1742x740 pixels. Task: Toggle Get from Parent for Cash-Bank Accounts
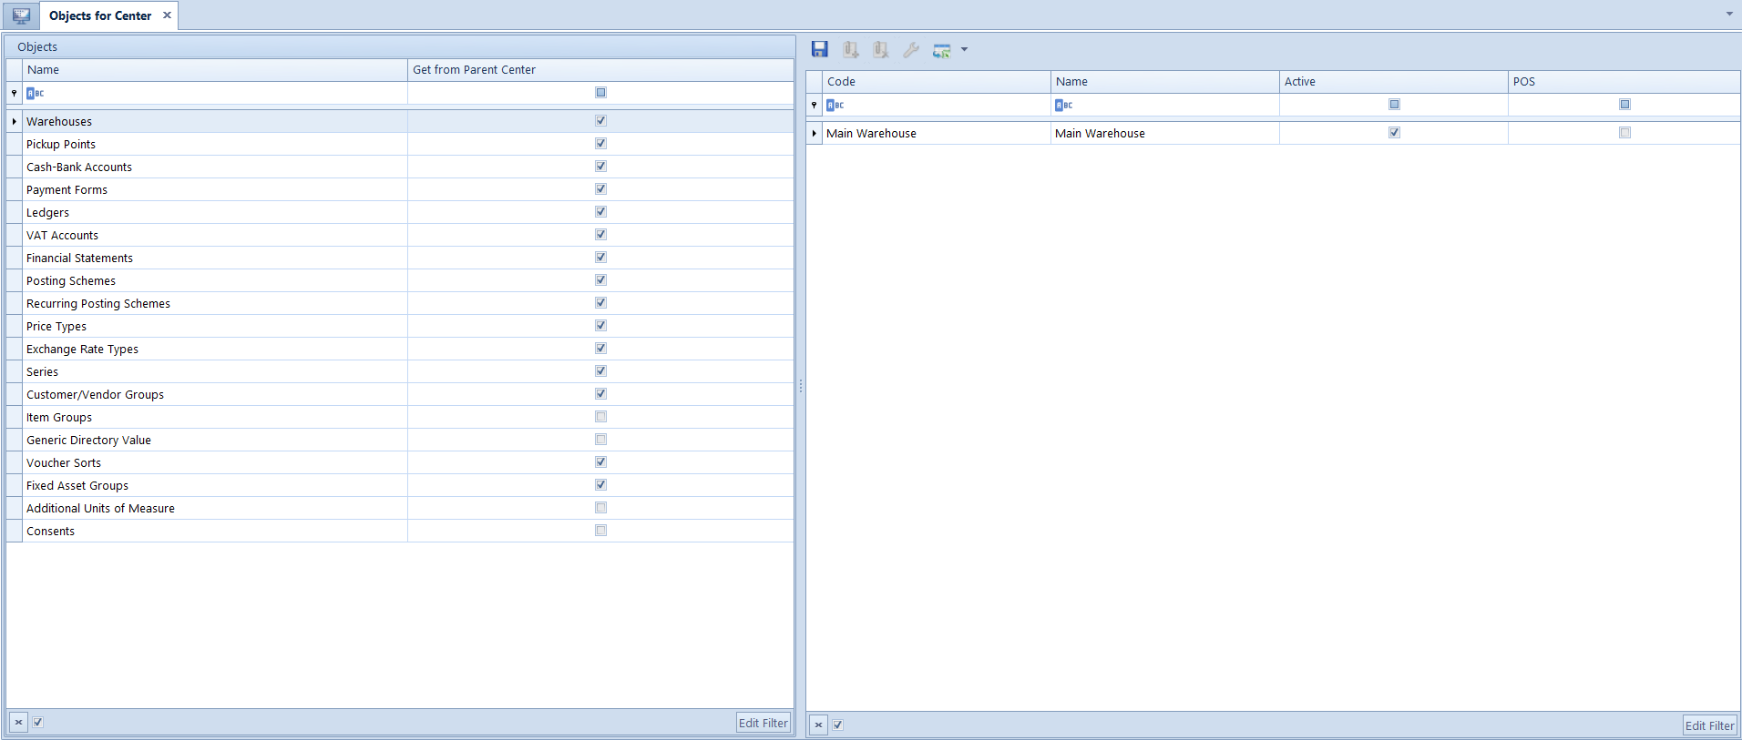600,166
